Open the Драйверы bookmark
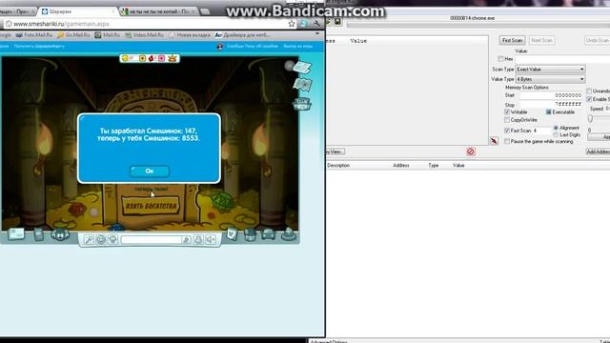Screen dimensions: 610x343 [243, 35]
